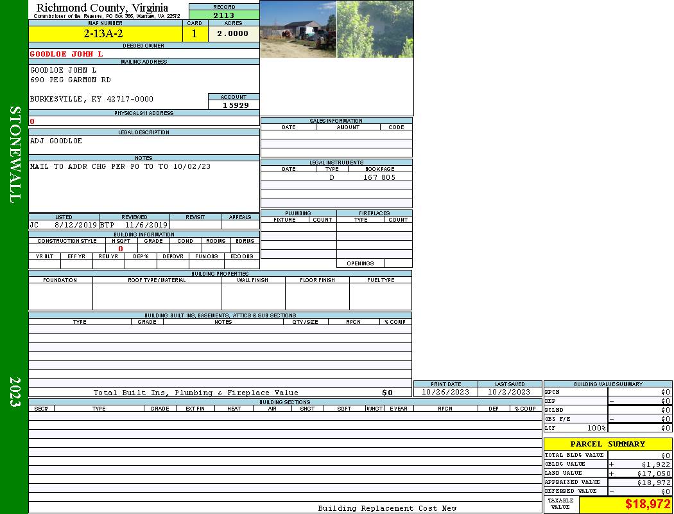Screen dimensions: 674x514
Task: Click the book page entry 167 805
Action: coord(379,177)
